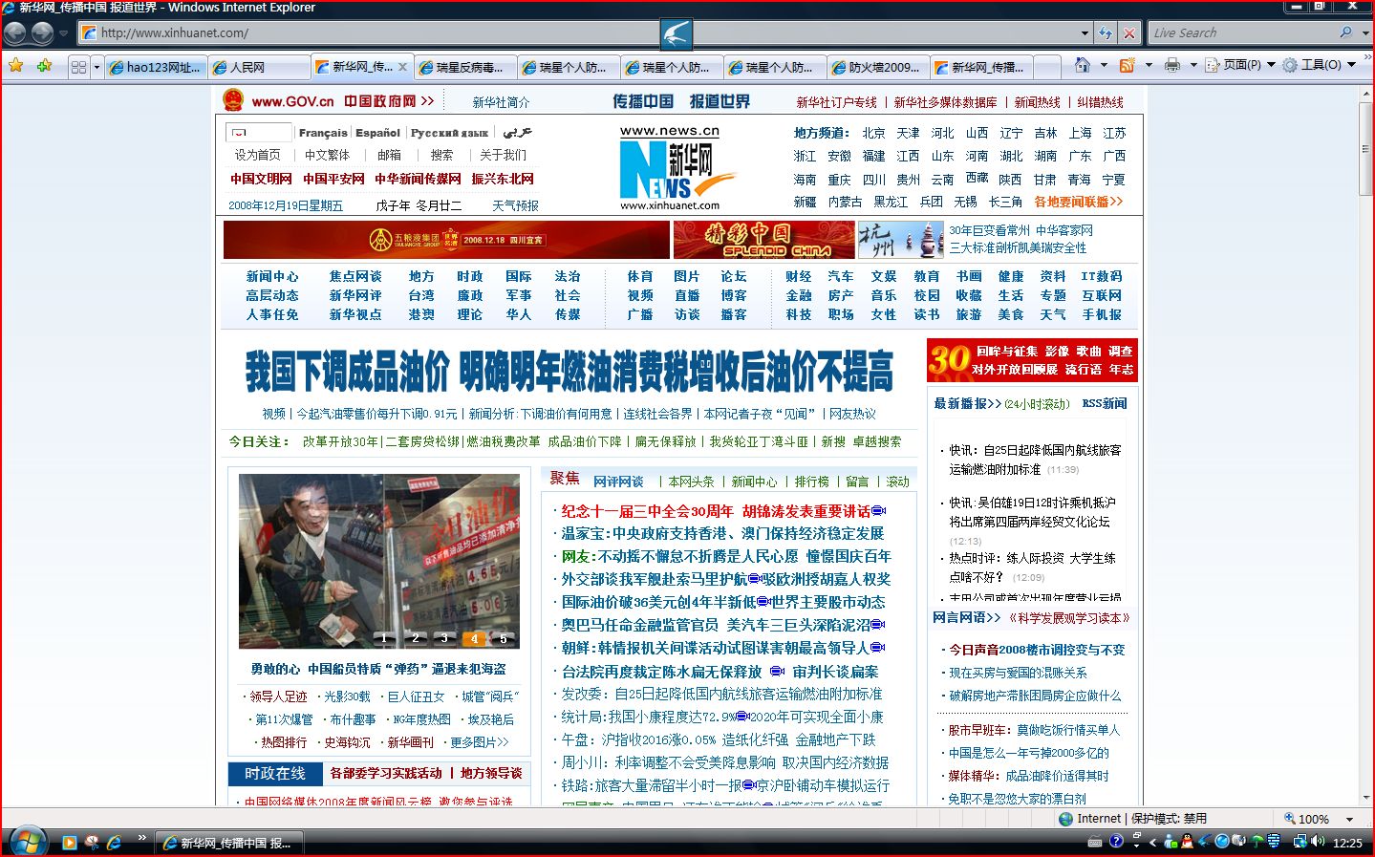Close the active 新华网 tab
1375x857 pixels.
[403, 67]
